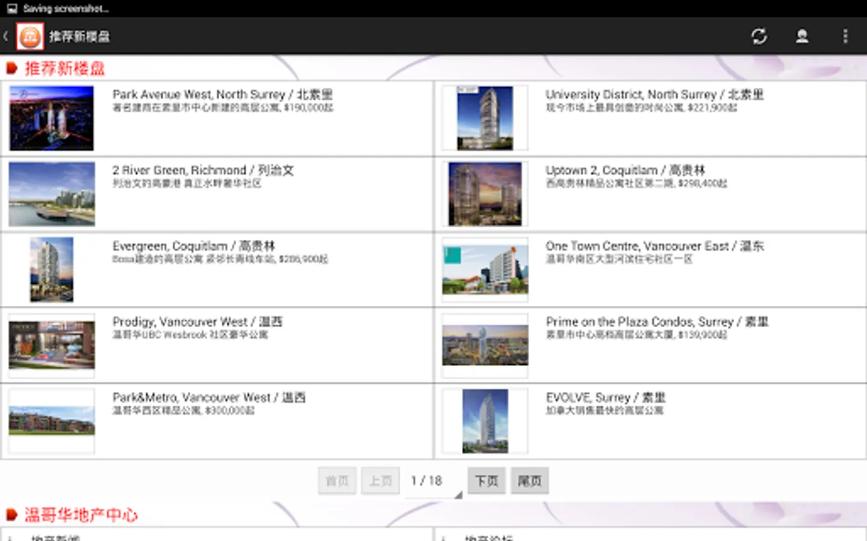Image resolution: width=867 pixels, height=541 pixels.
Task: Open the EVOLVE Surrey thumbnail
Action: (x=485, y=421)
